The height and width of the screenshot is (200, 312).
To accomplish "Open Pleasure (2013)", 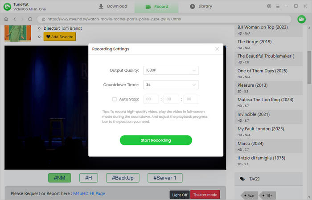I will (x=253, y=85).
